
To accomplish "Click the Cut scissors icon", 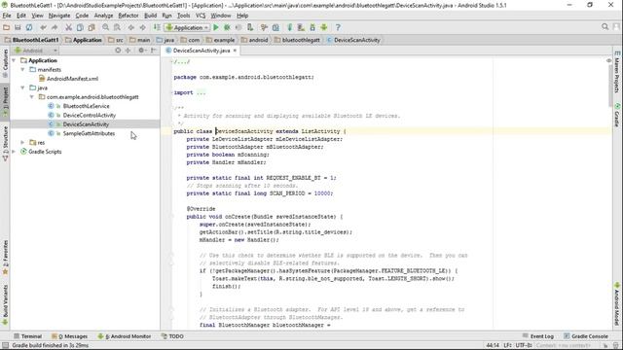I will pos(68,27).
